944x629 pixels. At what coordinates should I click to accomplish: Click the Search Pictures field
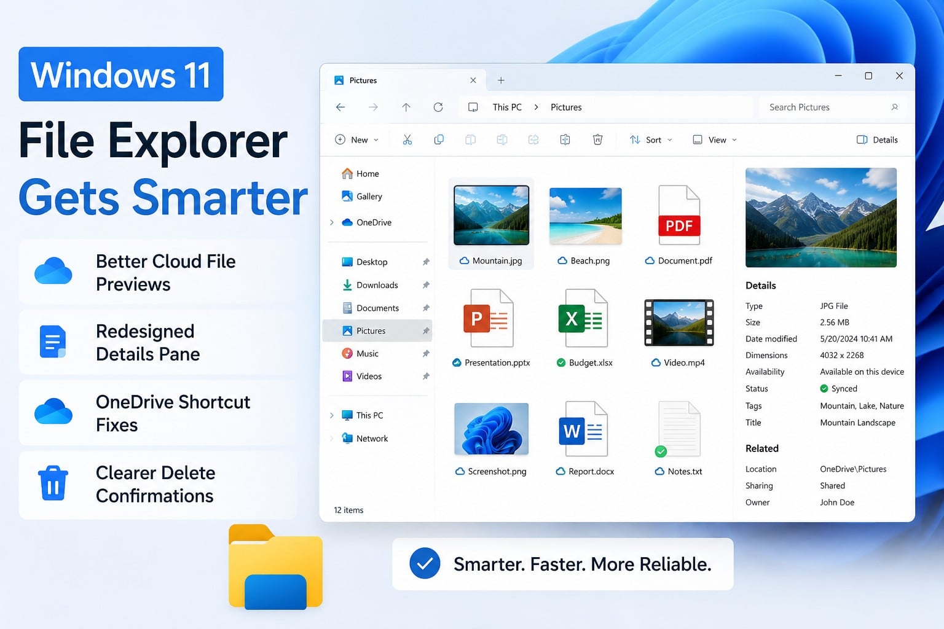(x=833, y=107)
